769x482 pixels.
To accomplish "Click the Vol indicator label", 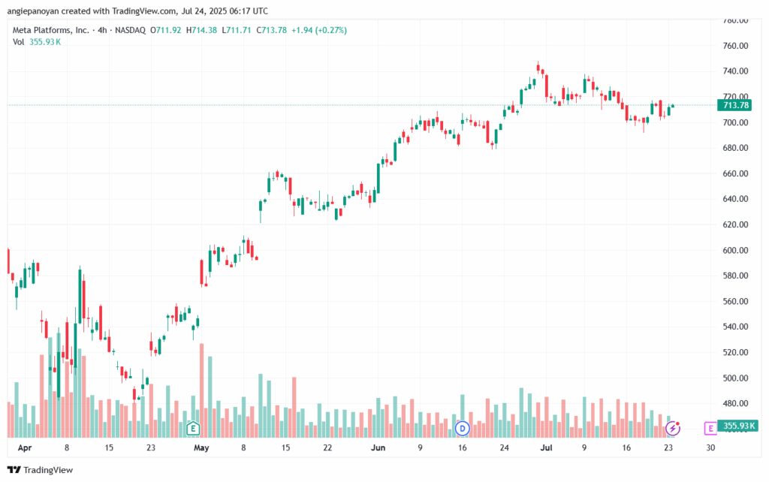I will 19,42.
